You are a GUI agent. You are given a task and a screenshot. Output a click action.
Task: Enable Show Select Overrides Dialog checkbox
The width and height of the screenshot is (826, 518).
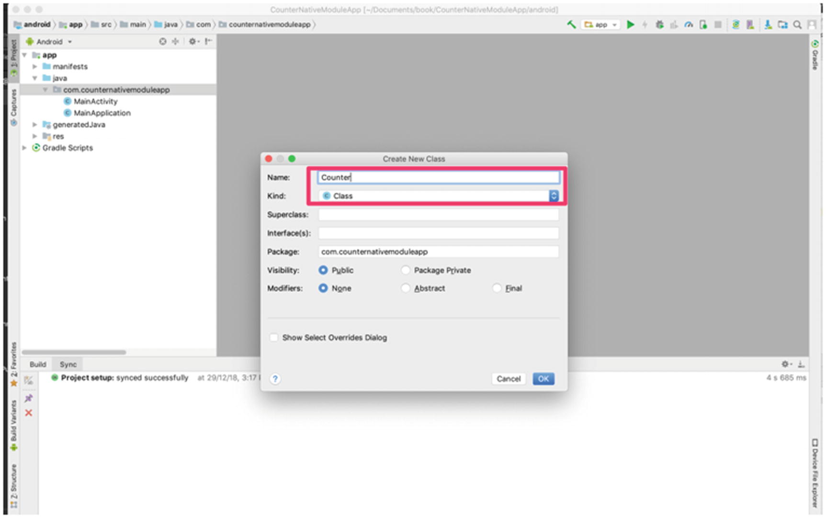(274, 338)
